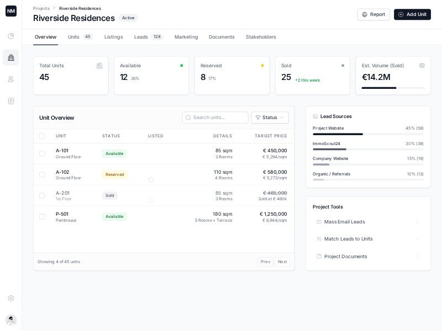
Task: Click the NM logo in top left
Action: coord(11,11)
